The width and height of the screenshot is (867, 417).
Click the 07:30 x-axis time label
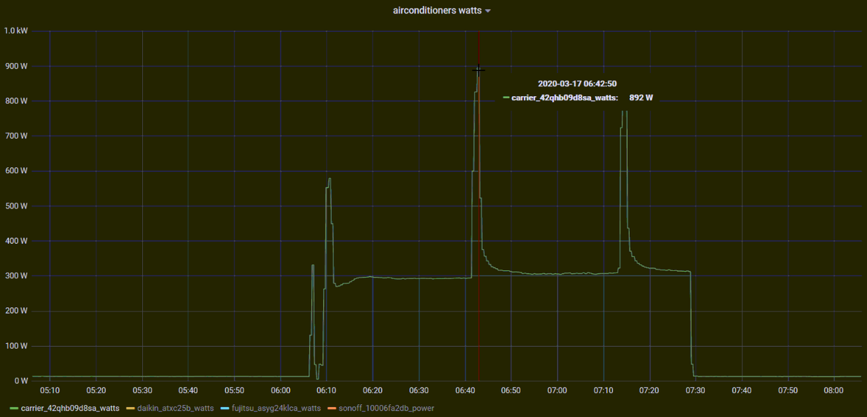coord(695,391)
